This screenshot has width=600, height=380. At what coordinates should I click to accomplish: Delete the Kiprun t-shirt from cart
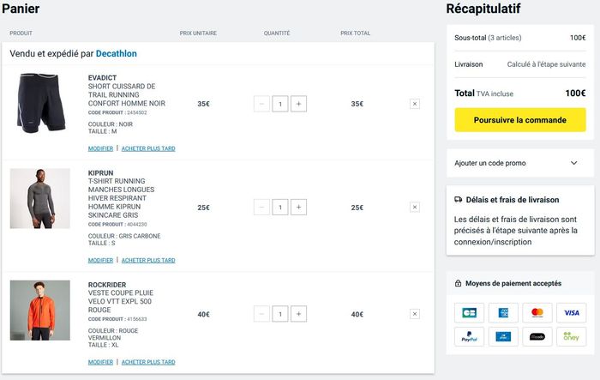(415, 207)
